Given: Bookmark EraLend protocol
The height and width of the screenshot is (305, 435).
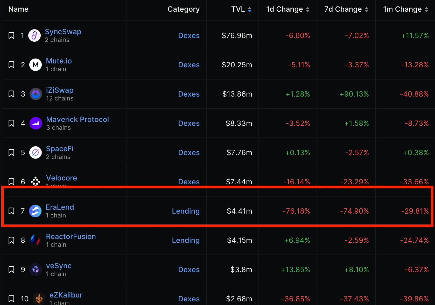Looking at the screenshot, I should coord(11,211).
